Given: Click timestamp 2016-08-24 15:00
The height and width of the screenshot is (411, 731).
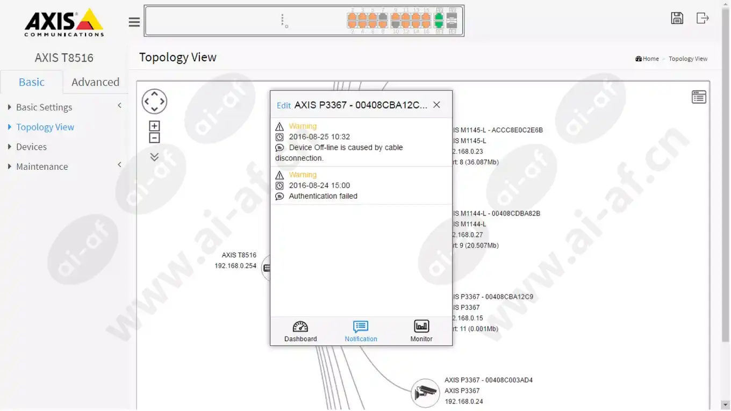Looking at the screenshot, I should click(319, 185).
